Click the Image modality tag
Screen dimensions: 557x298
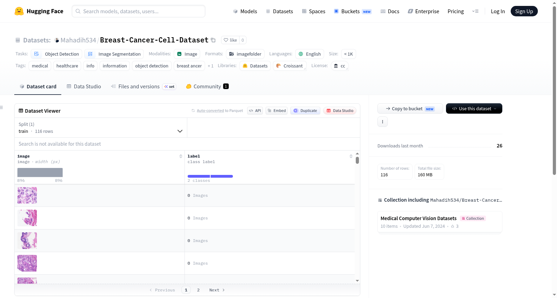187,54
